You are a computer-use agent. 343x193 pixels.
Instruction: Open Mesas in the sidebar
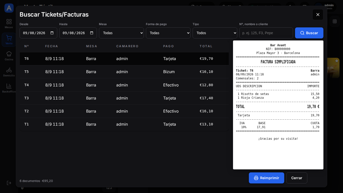pyautogui.click(x=9, y=24)
